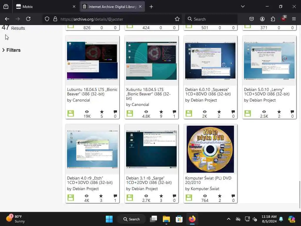The width and height of the screenshot is (301, 226).
Task: Open the taskbar Search box
Action: pos(132,219)
